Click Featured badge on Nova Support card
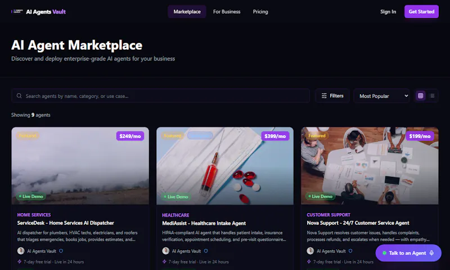This screenshot has height=270, width=450. point(317,135)
